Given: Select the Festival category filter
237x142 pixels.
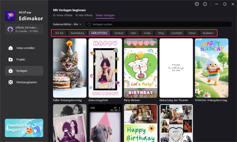Looking at the screenshot, I should tap(119, 33).
